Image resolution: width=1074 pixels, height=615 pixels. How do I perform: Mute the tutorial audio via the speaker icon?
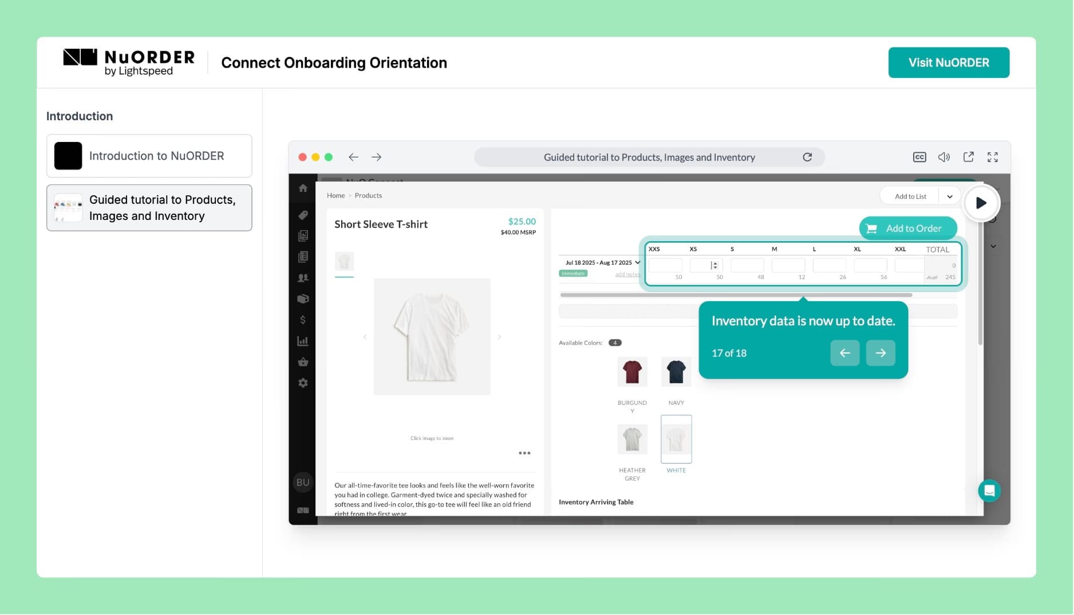click(x=944, y=157)
